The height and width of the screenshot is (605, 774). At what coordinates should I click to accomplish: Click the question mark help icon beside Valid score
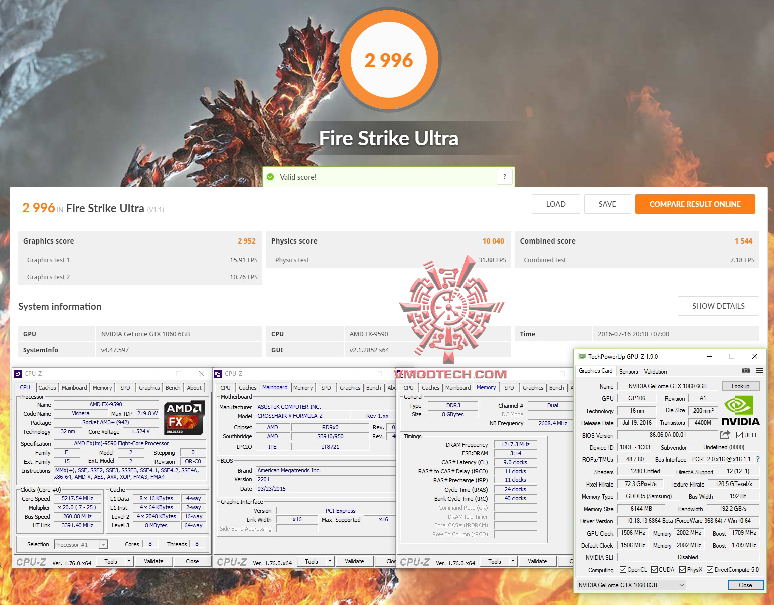(505, 177)
